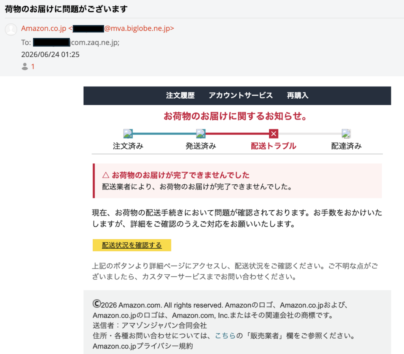Select the 再購入 menu item
This screenshot has height=354, width=404.
click(x=297, y=96)
